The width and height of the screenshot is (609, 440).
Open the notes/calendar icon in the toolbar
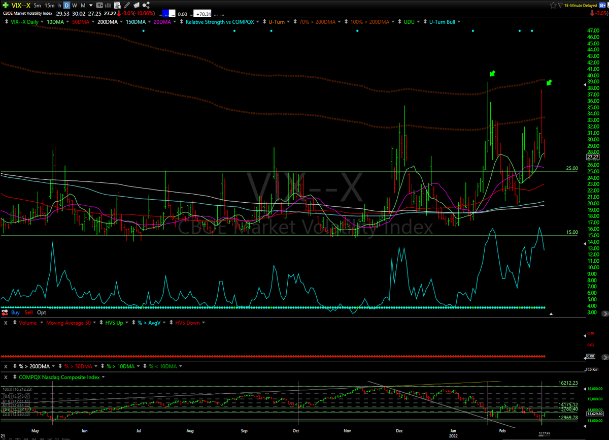[x=117, y=5]
